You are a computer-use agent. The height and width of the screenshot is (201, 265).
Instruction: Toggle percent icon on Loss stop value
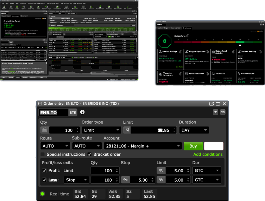tap(125, 180)
